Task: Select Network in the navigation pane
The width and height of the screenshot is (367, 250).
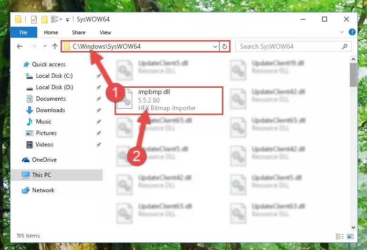Action: point(43,190)
